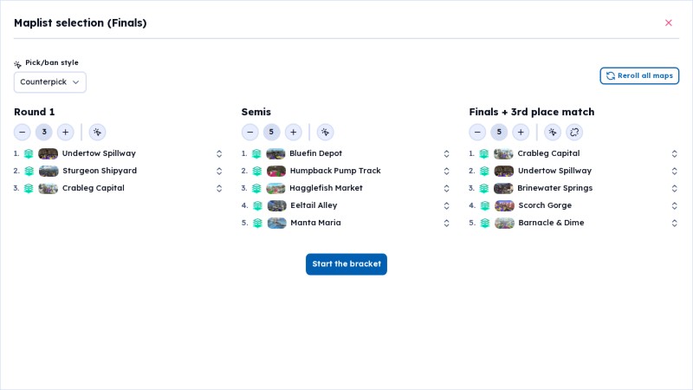Click mode icon beside Bluefin Depot
The image size is (693, 390).
click(256, 153)
